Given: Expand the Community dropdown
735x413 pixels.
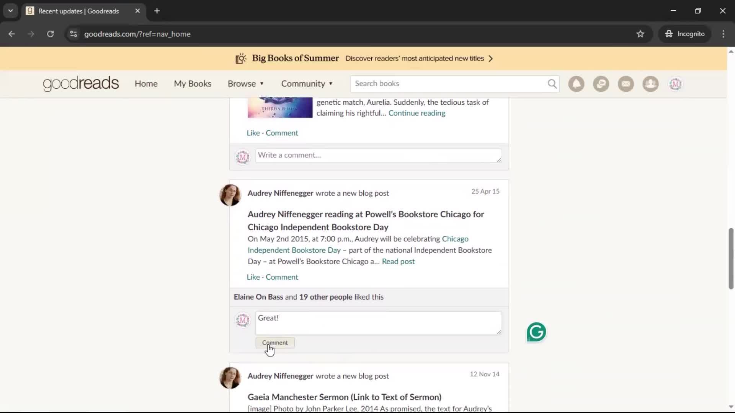Looking at the screenshot, I should coord(307,84).
